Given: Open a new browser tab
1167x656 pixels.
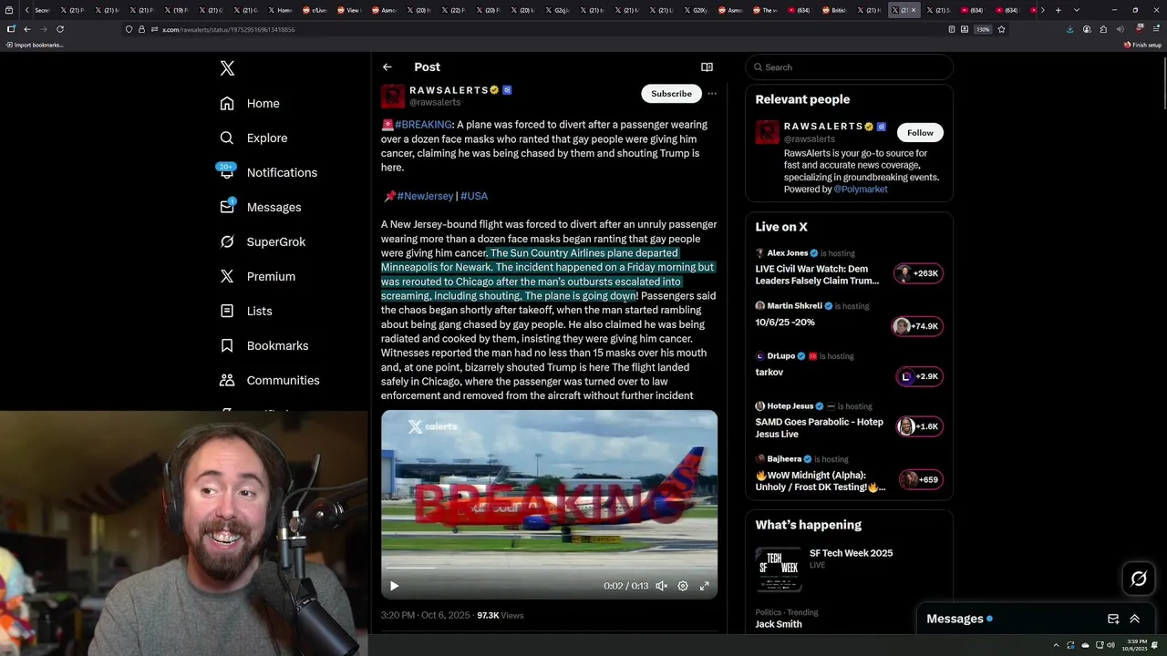Looking at the screenshot, I should pos(1058,10).
